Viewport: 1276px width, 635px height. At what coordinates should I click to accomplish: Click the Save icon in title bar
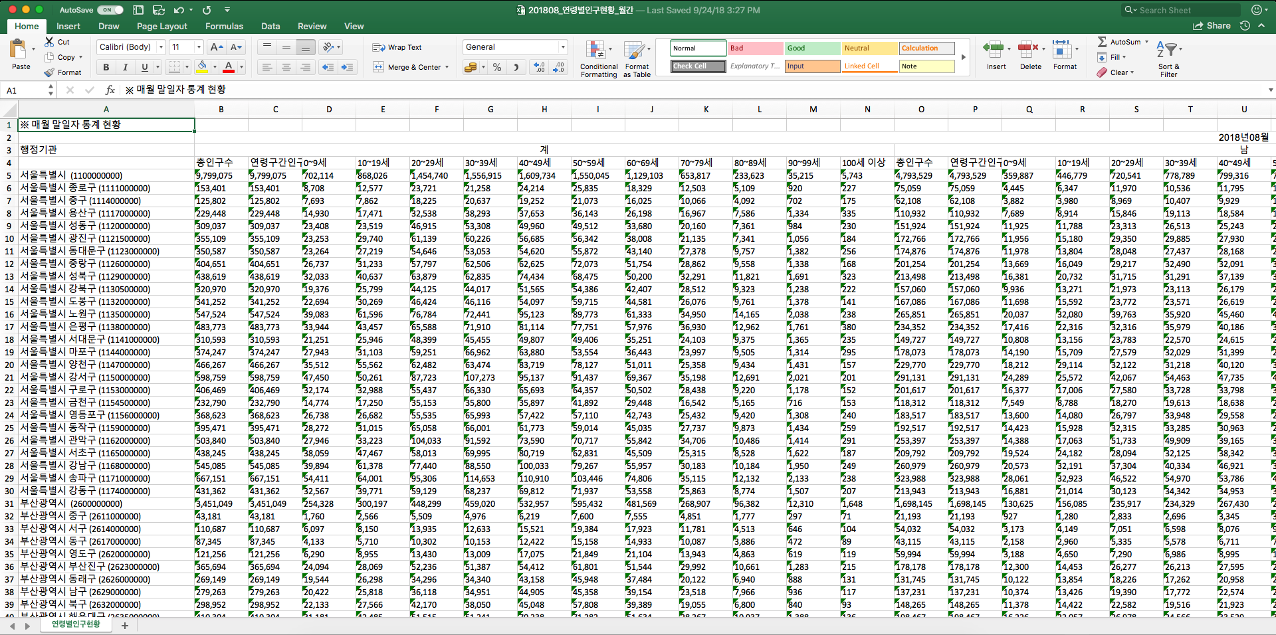[158, 10]
